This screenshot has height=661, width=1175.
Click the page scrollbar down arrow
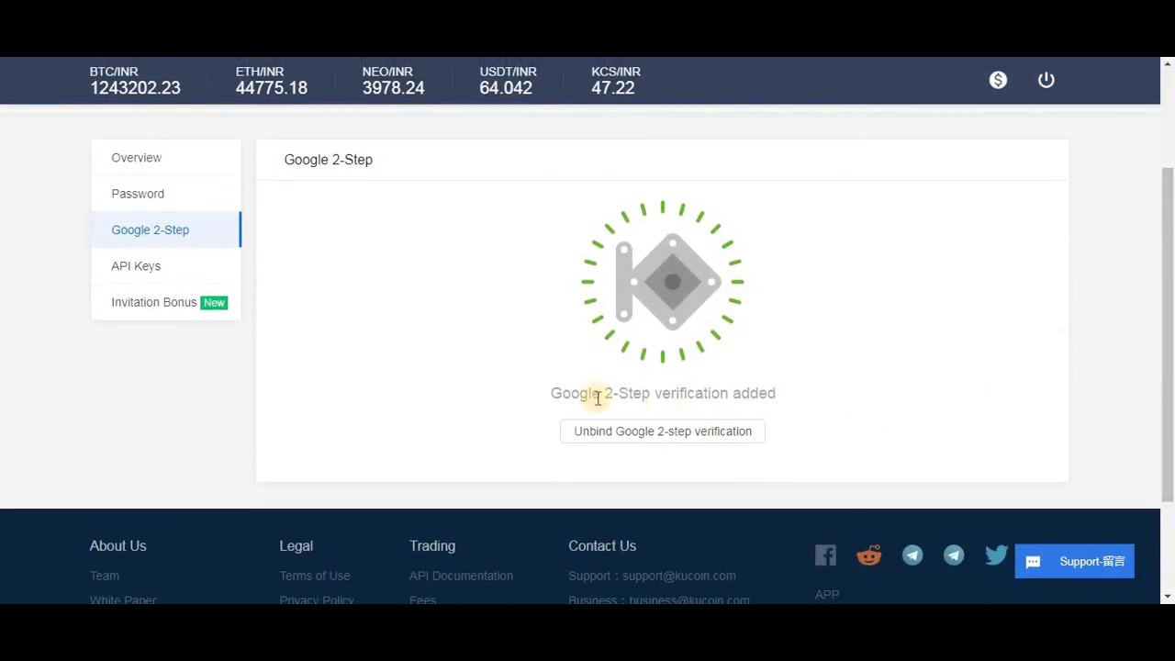pos(1168,597)
